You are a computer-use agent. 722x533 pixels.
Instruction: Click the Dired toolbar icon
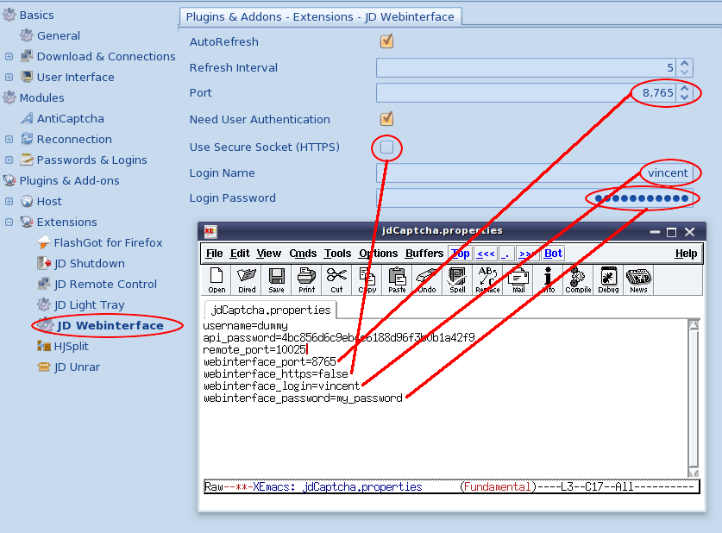(247, 279)
